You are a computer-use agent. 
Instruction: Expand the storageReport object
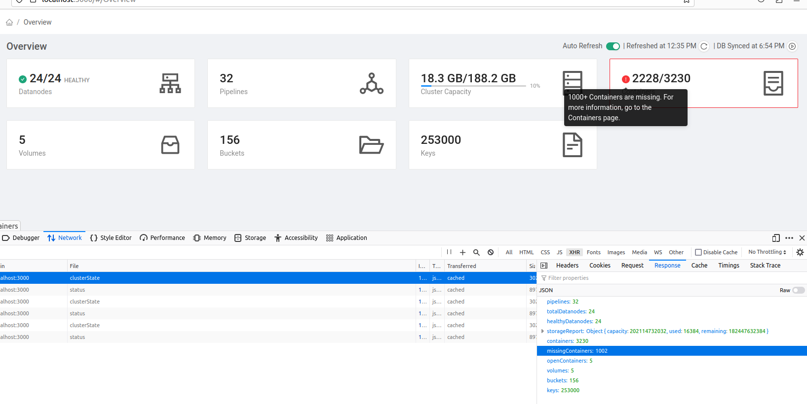pyautogui.click(x=542, y=331)
